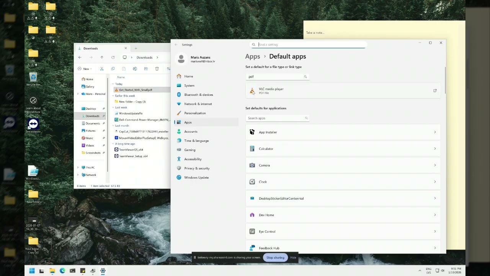Hide the screen sharing banner
Screen dimensions: 490x276
point(293,258)
